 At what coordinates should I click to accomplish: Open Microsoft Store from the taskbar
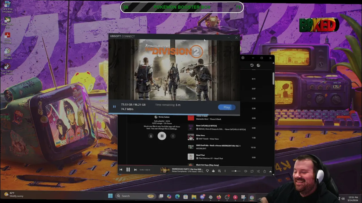coord(186,197)
